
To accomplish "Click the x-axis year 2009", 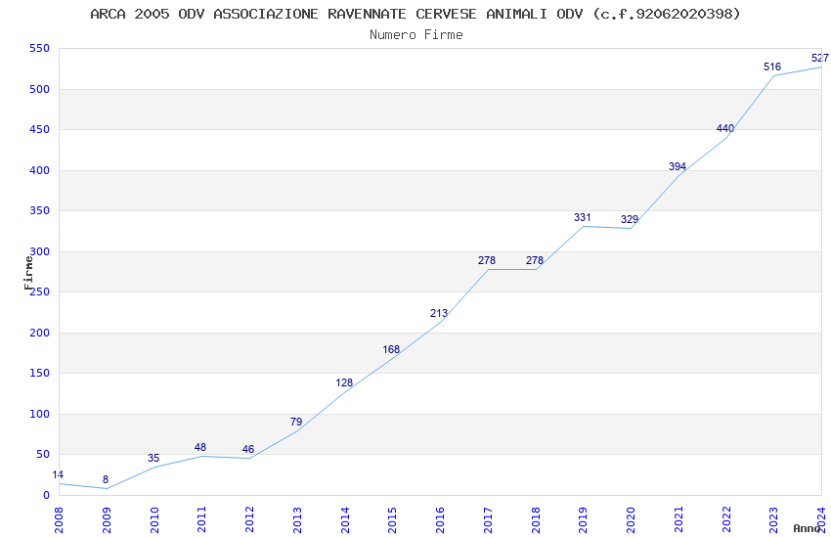I will coord(107,519).
